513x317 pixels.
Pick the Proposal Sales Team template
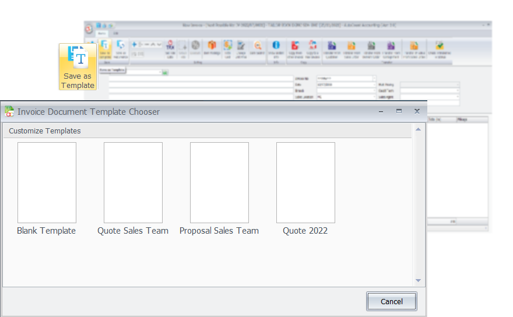(219, 182)
